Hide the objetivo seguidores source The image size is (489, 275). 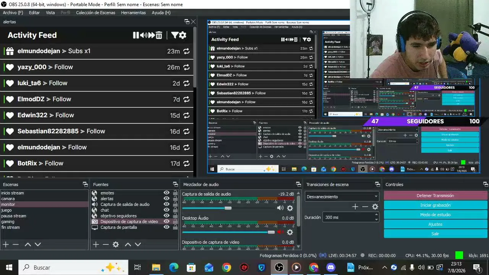pyautogui.click(x=167, y=216)
